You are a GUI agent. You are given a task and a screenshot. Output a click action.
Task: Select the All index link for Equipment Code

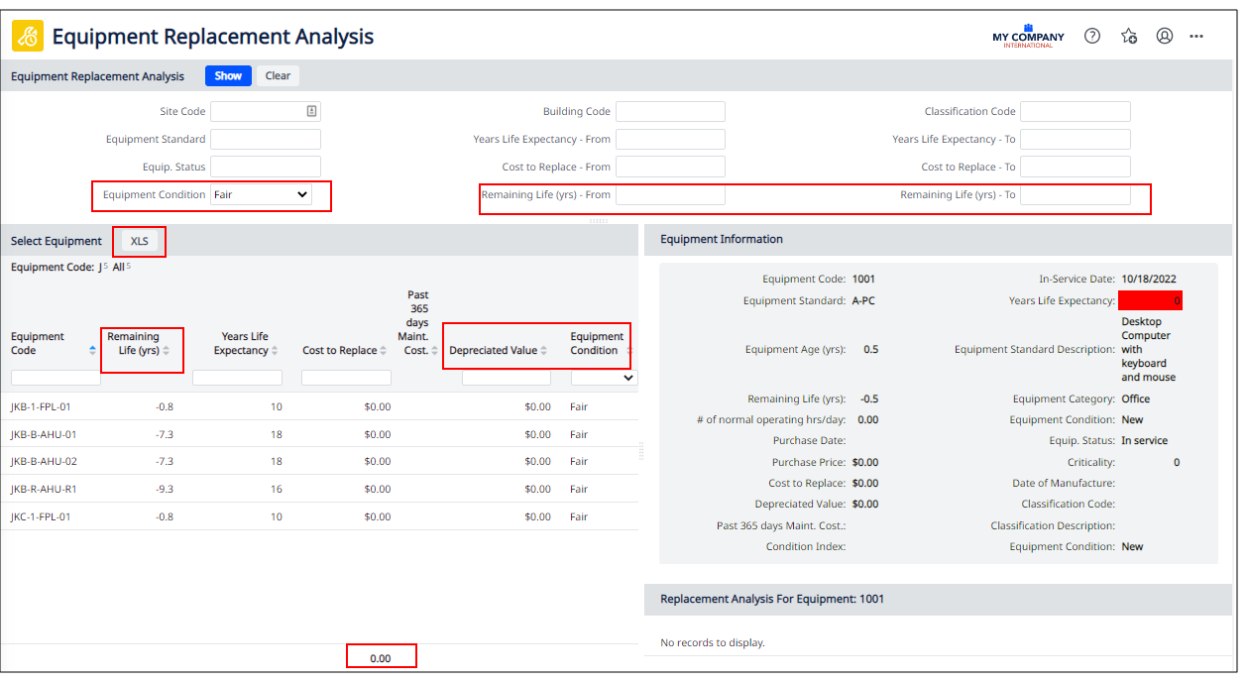118,267
